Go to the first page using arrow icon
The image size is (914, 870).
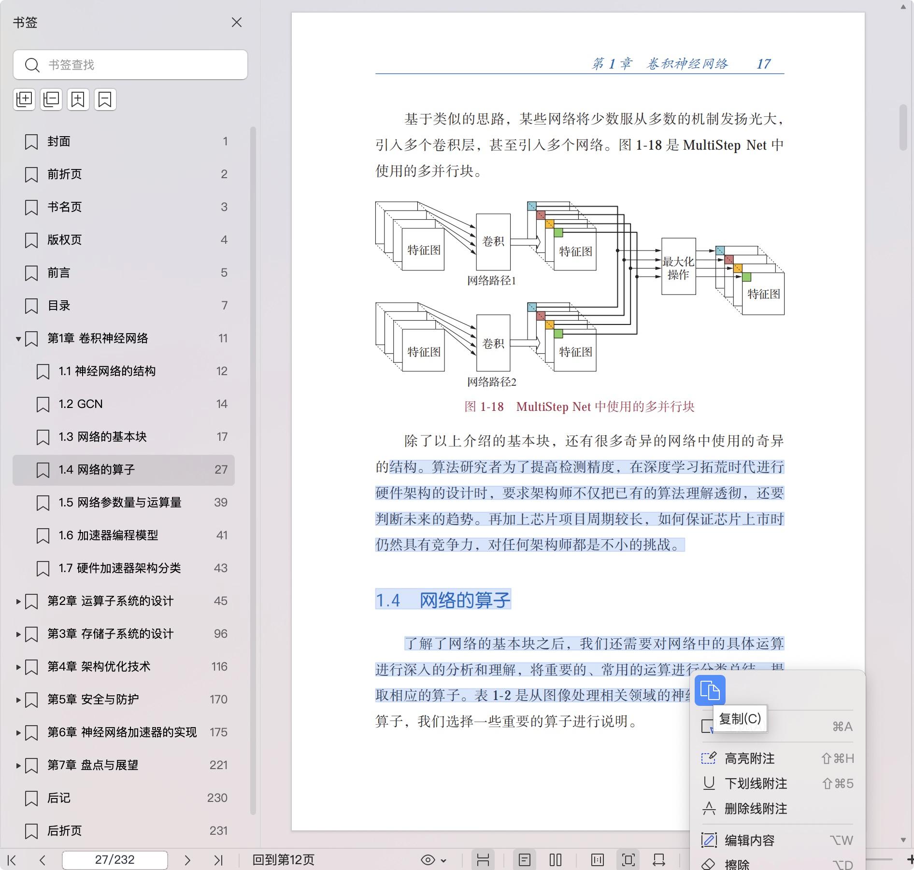click(12, 860)
